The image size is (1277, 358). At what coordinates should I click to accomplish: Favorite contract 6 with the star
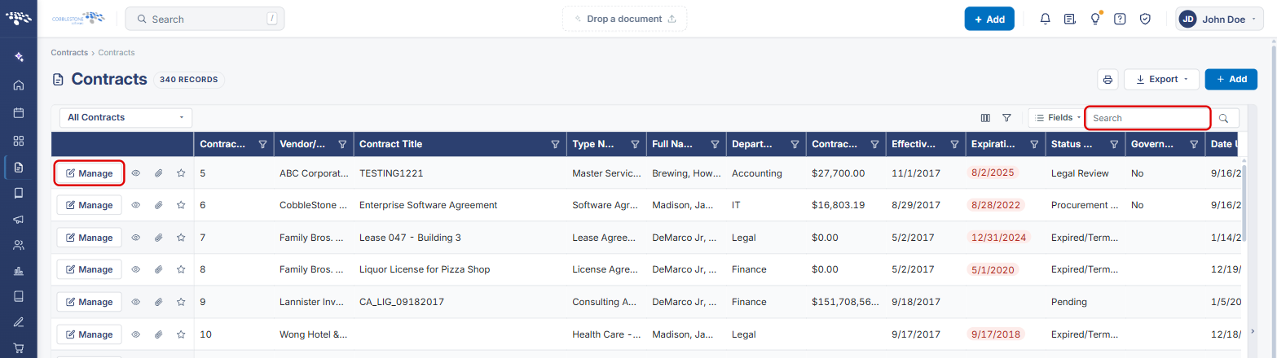point(181,205)
